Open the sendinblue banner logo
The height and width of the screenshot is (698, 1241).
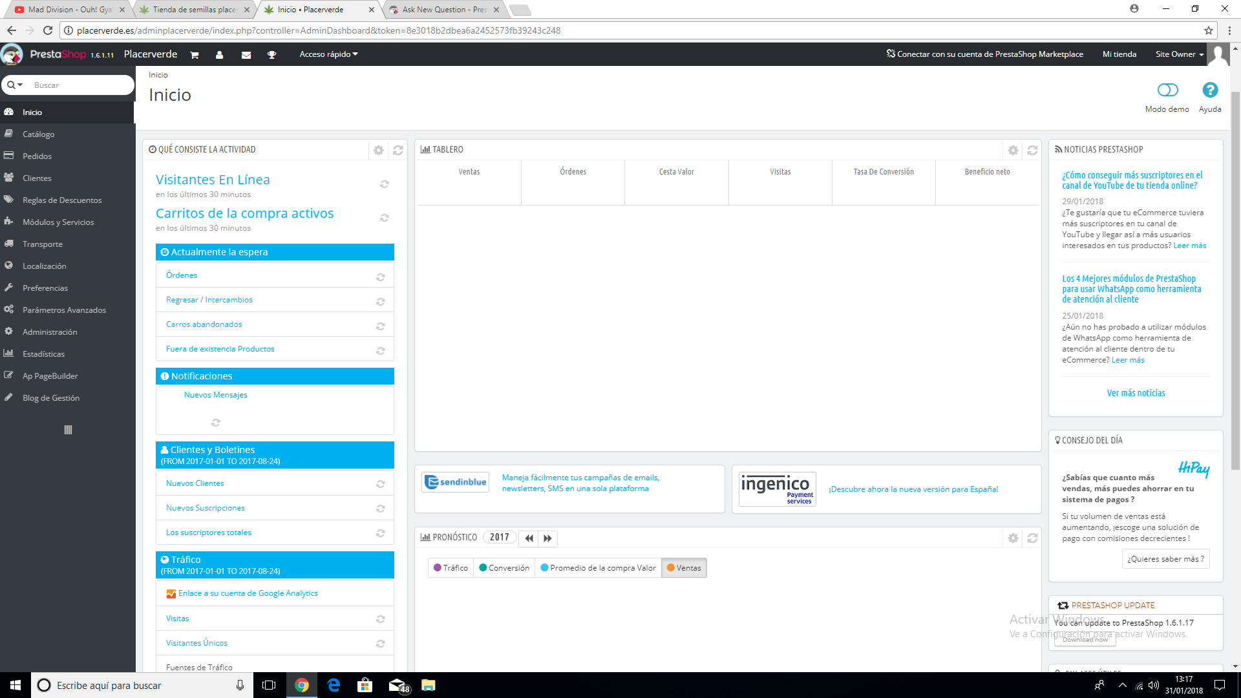tap(455, 482)
